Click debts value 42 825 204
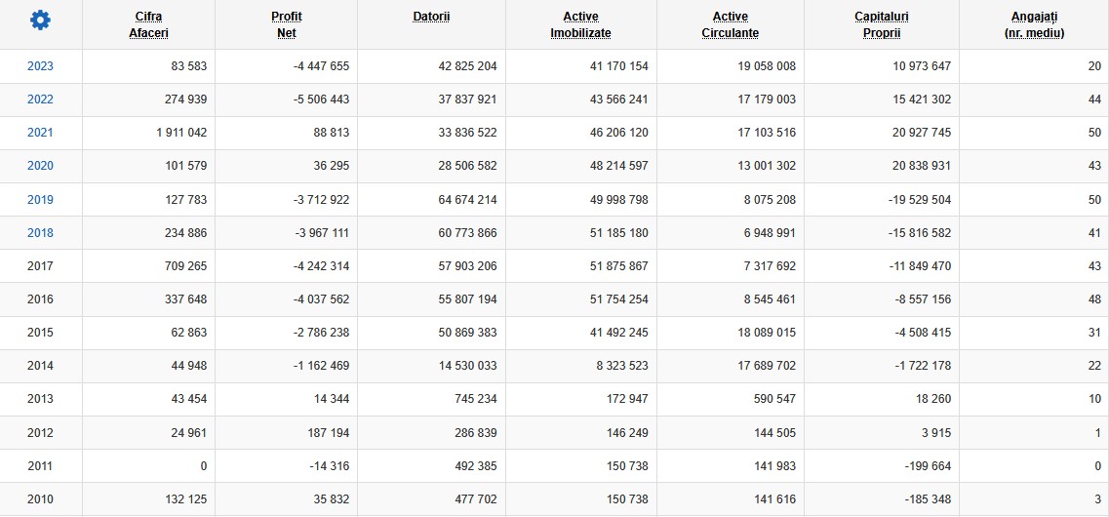The width and height of the screenshot is (1109, 517). click(x=467, y=66)
